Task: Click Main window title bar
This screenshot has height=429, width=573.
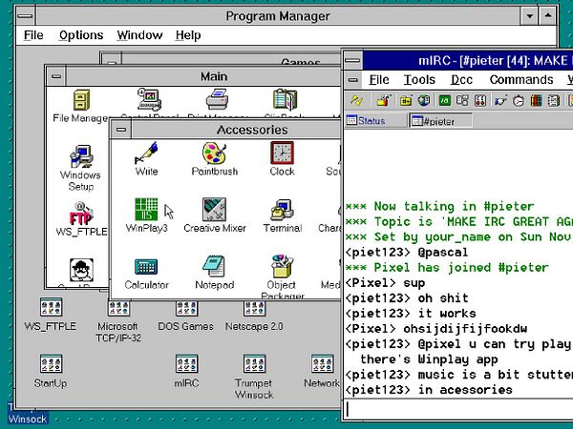Action: (203, 76)
